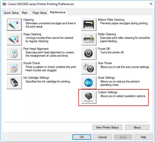The width and height of the screenshot is (155, 142).
Task: Click the 'Power Off' heading text
Action: 104,49
